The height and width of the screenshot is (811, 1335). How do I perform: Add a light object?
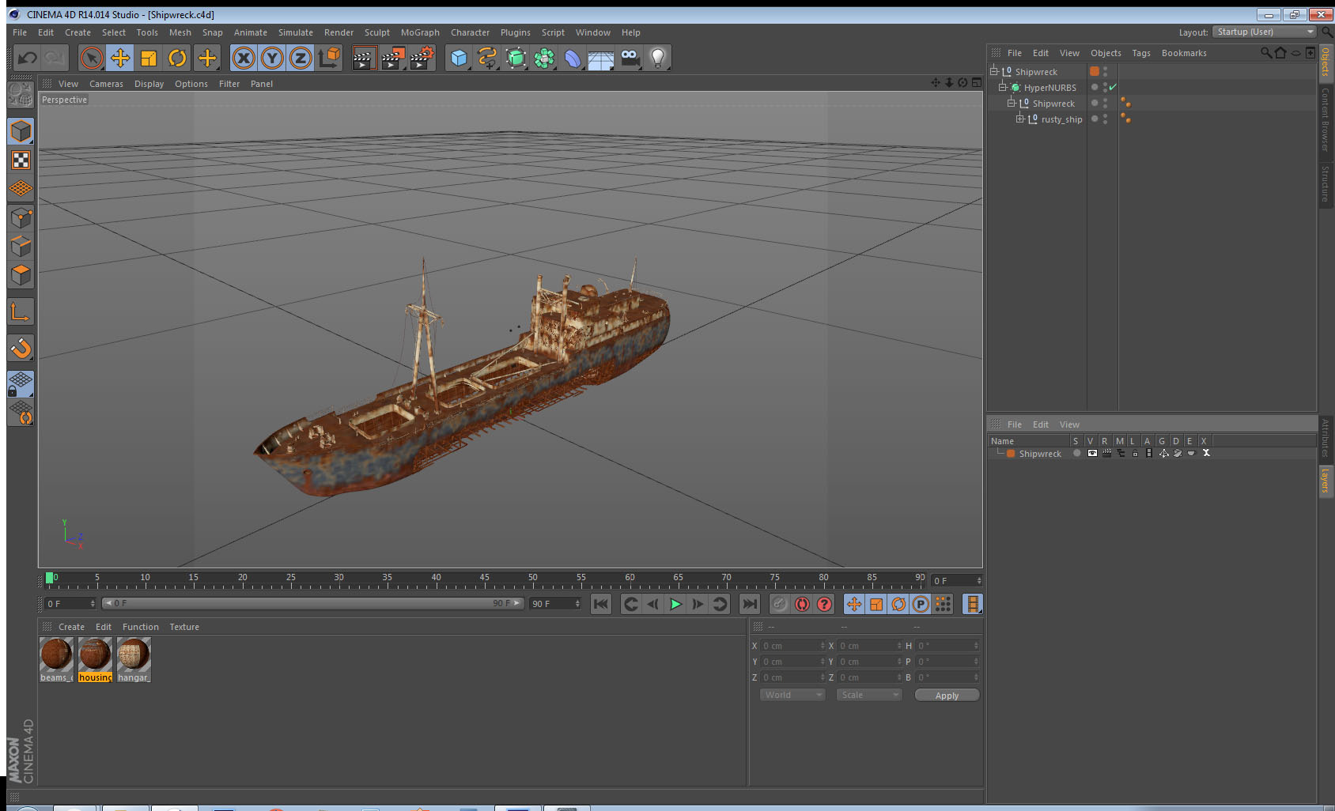658,58
